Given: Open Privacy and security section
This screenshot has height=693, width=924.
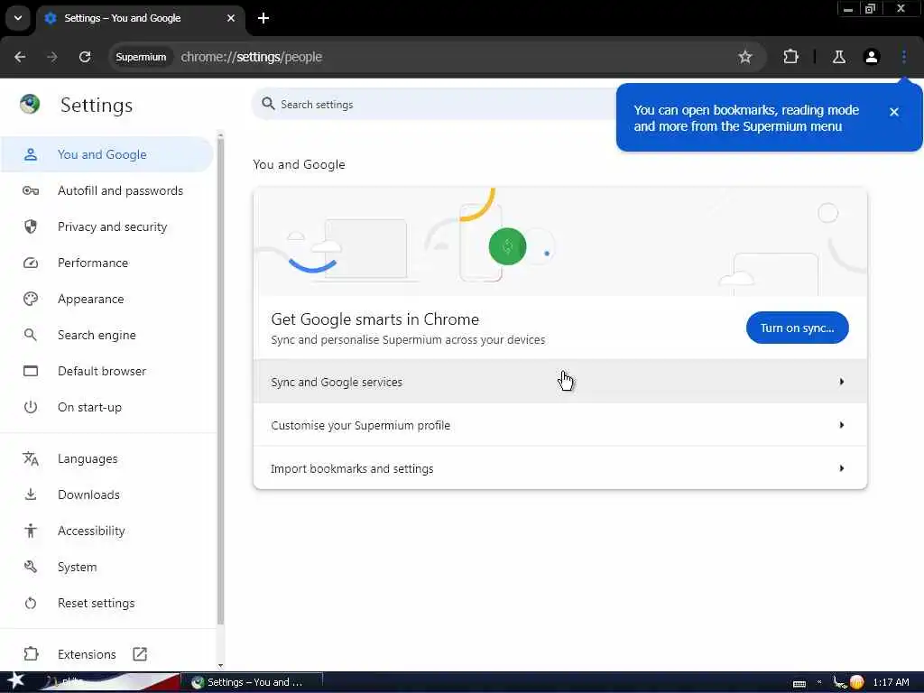Looking at the screenshot, I should pos(107,226).
